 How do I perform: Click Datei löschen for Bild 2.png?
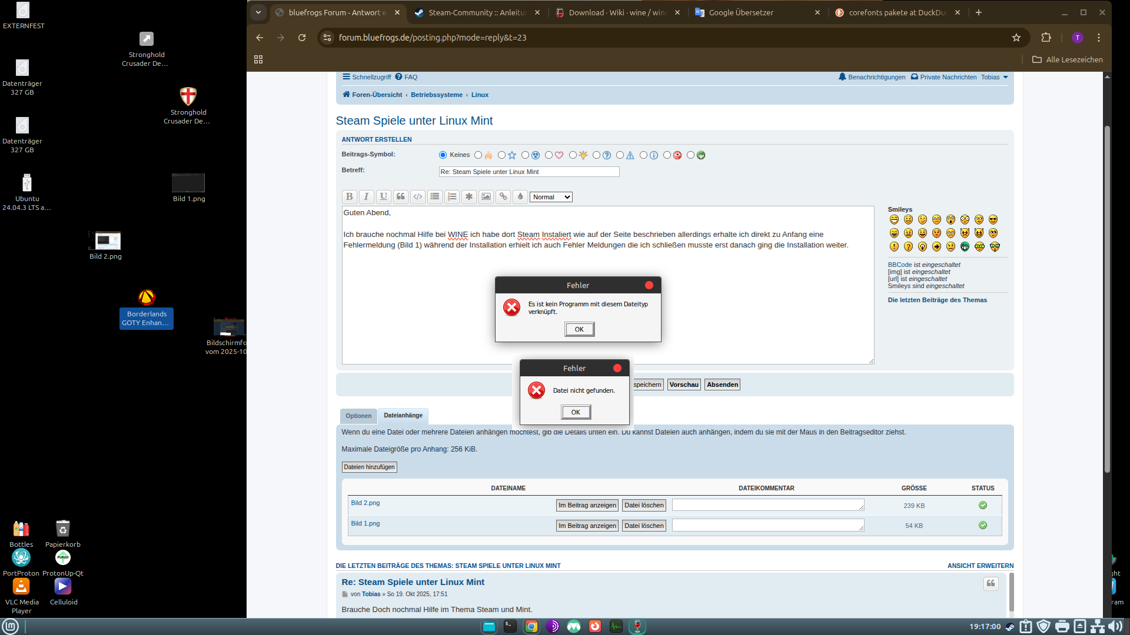(644, 505)
